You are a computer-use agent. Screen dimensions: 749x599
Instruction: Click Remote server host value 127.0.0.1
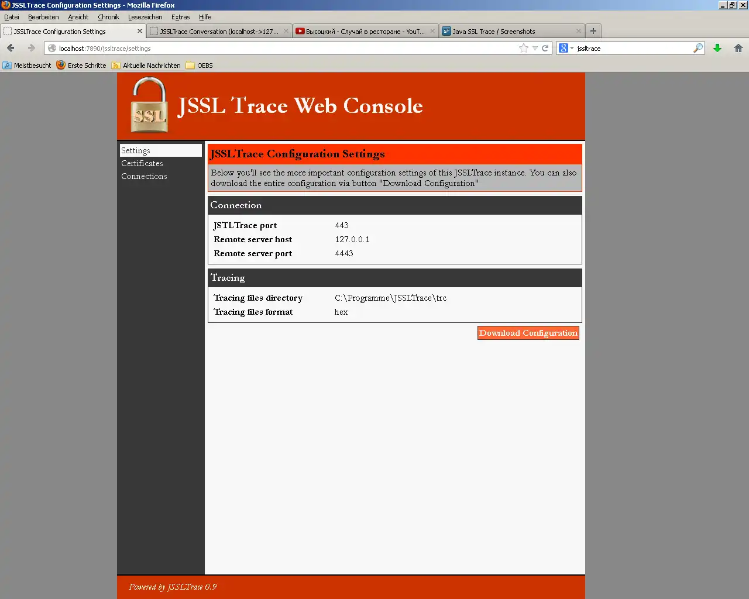(352, 239)
